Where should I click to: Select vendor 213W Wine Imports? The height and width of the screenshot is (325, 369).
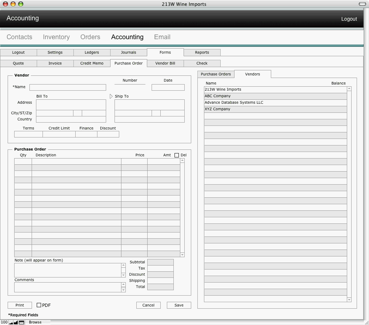(x=275, y=90)
